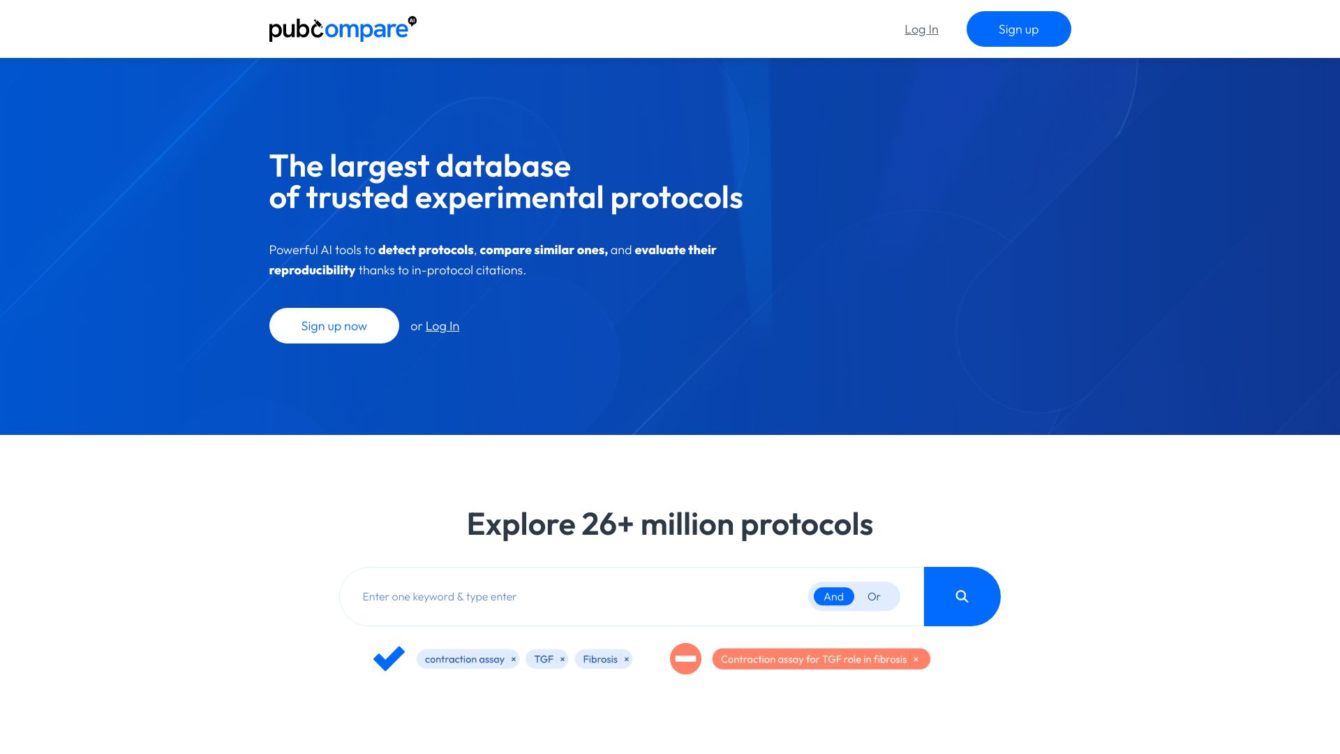
Task: Click the 'Log In' link near Sign up now
Action: click(442, 325)
